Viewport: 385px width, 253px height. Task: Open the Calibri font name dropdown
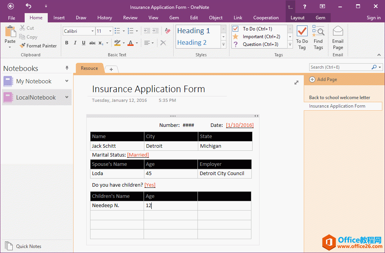point(92,31)
